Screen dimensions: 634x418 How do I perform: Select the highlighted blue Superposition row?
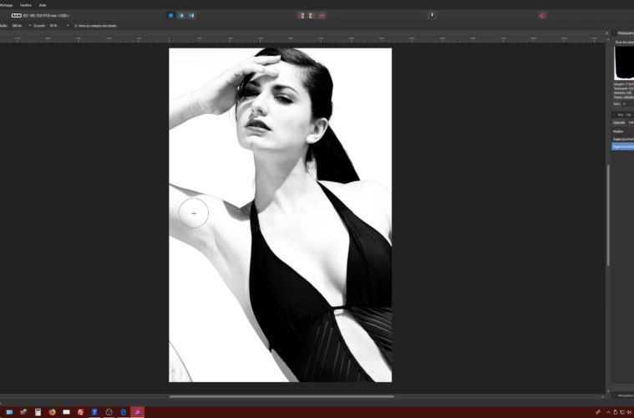[x=622, y=147]
